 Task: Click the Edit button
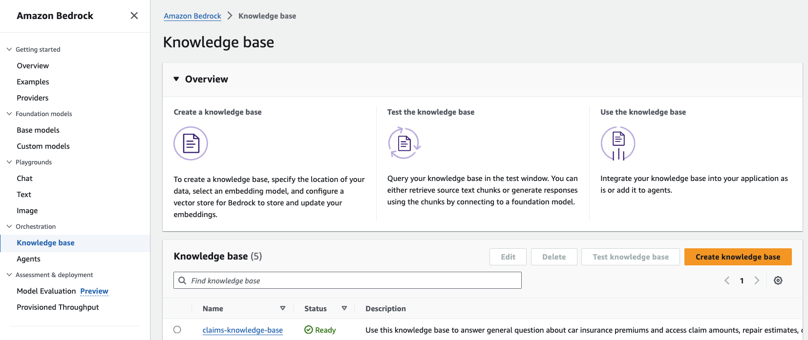(x=508, y=257)
